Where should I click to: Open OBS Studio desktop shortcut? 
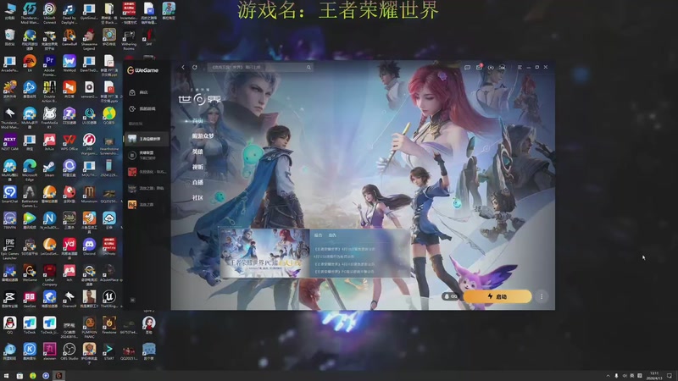[69, 351]
